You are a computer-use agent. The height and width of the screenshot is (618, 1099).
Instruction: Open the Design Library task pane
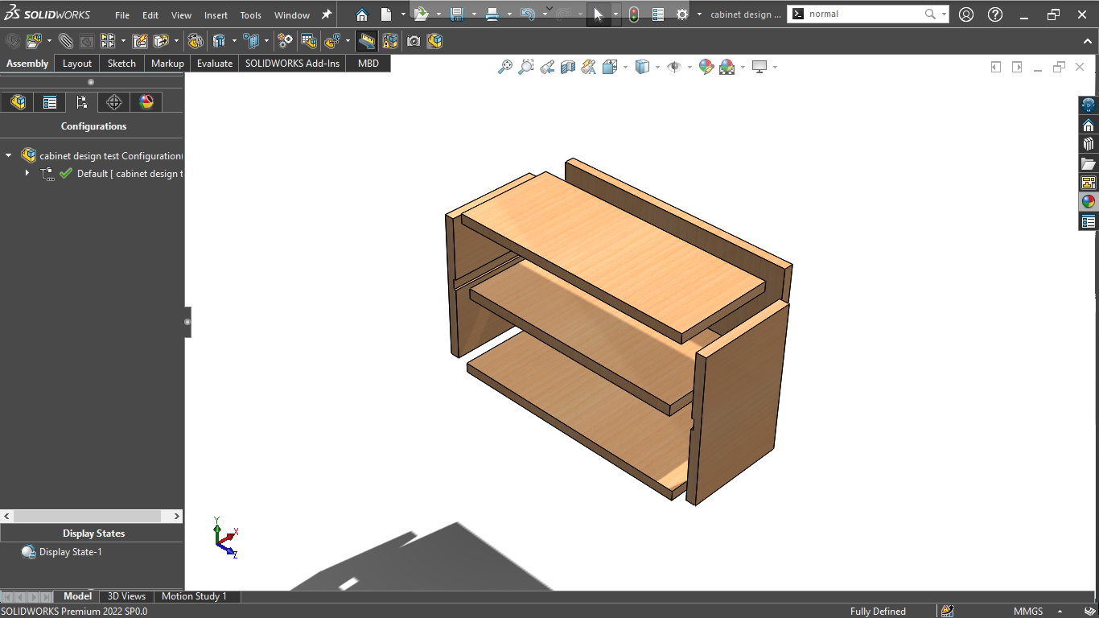[x=1089, y=143]
